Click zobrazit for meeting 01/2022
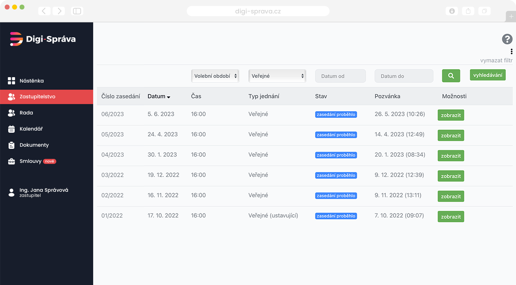The width and height of the screenshot is (516, 285). click(451, 217)
